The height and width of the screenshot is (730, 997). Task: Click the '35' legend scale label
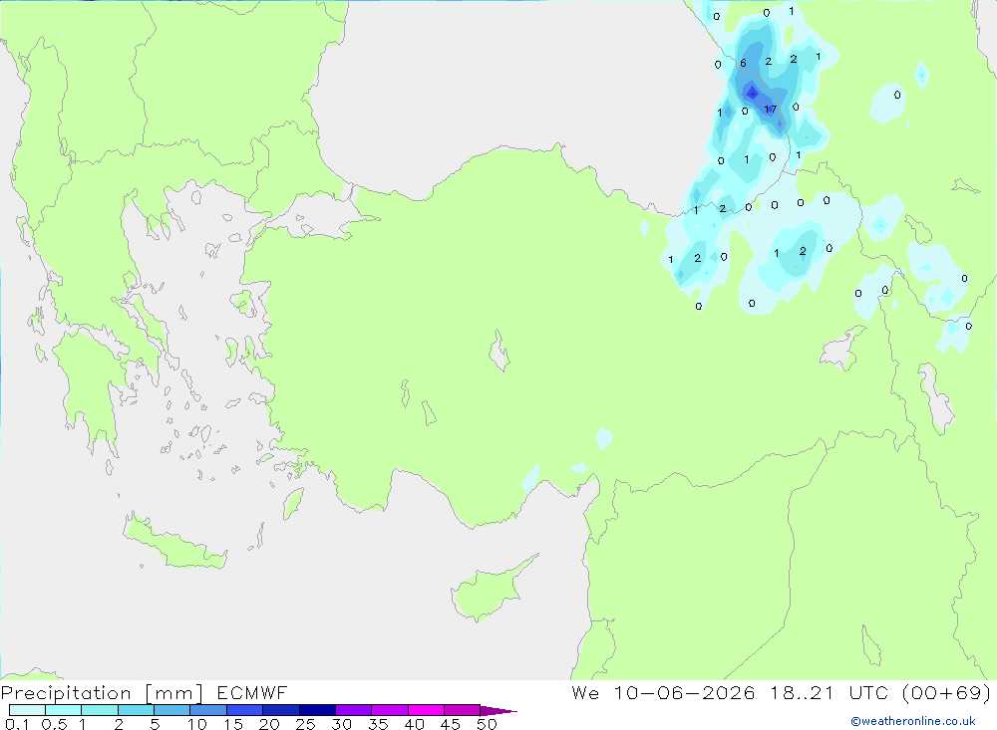pos(378,724)
